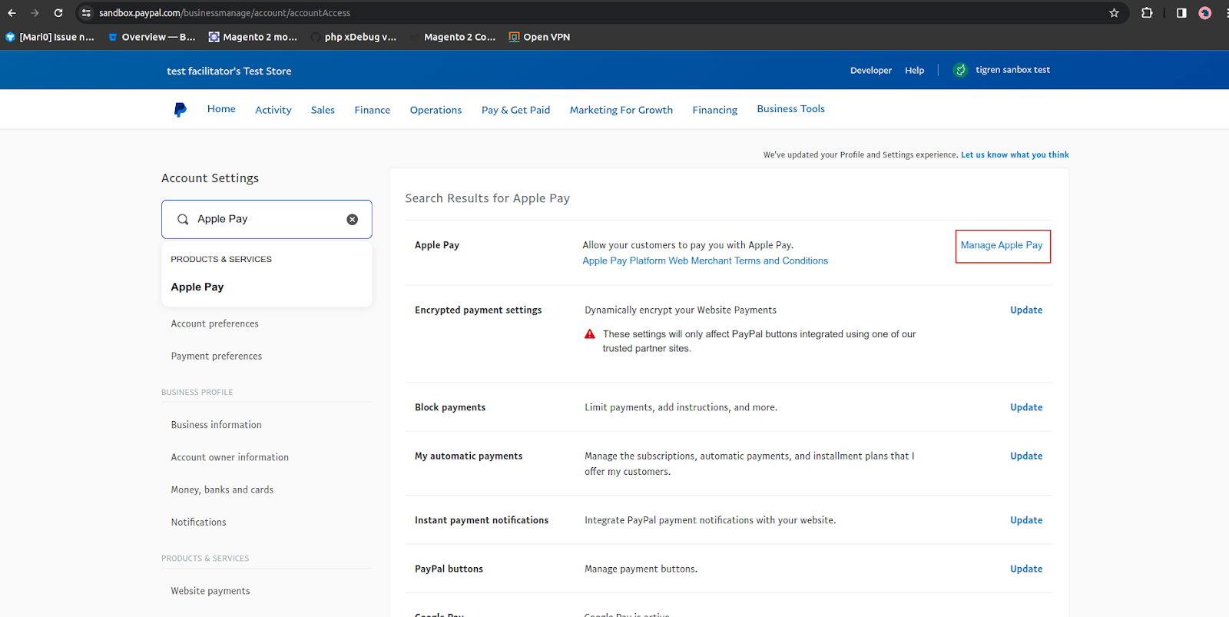This screenshot has width=1229, height=617.
Task: Open Account preferences in sidebar
Action: pyautogui.click(x=215, y=323)
